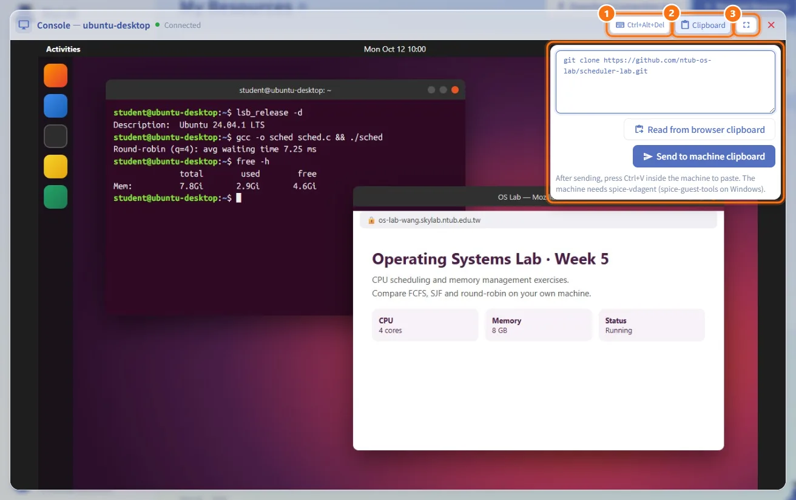The image size is (796, 500).
Task: Select the Status Running card
Action: 652,325
